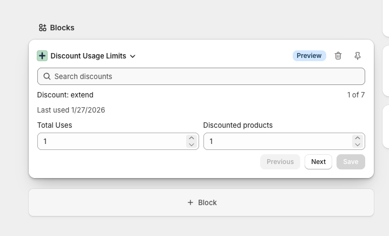Click the 'Discount: extend' text

pyautogui.click(x=65, y=95)
